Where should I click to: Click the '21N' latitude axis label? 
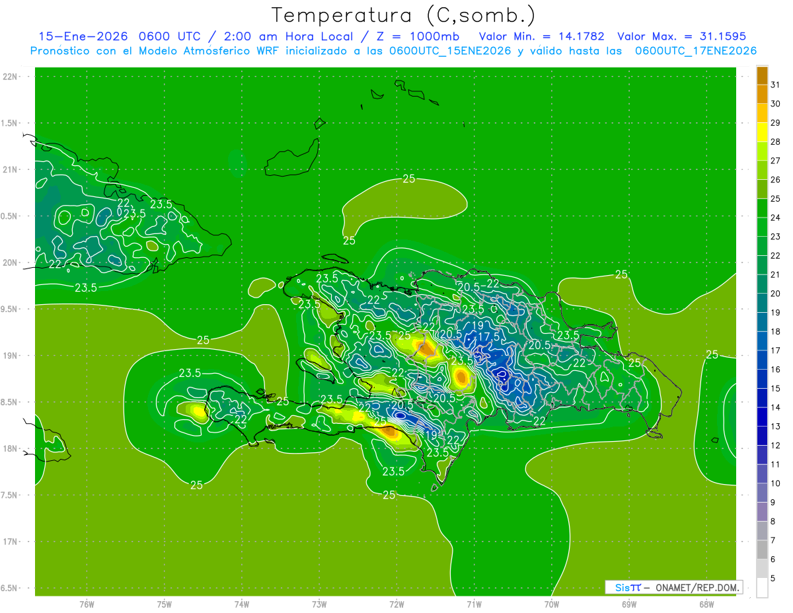(x=9, y=170)
